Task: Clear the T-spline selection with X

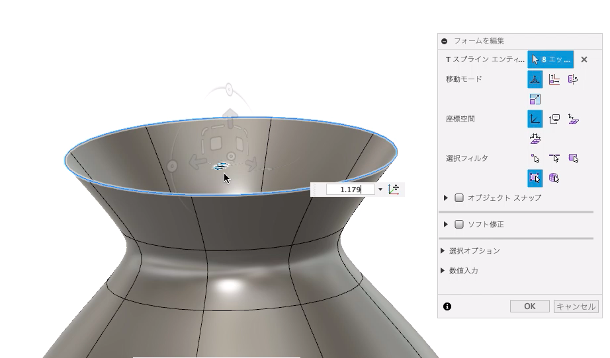Action: (x=584, y=59)
